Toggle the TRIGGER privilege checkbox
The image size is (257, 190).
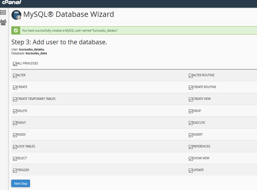(15, 170)
